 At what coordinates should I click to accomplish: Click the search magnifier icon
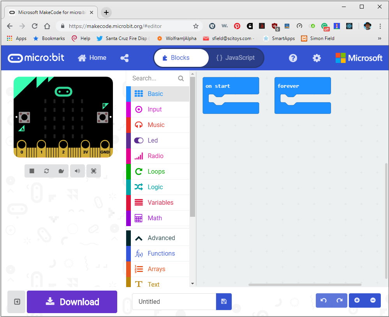(181, 78)
